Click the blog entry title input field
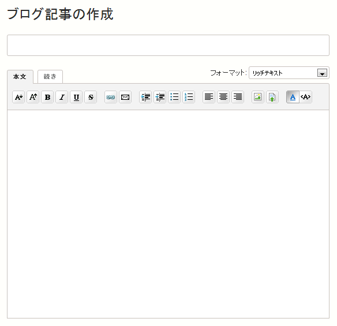The width and height of the screenshot is (337, 326). tap(168, 46)
